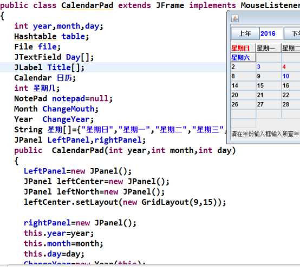Click the 'JPanel LeftPanel,rightPanel;' code line

click(80, 140)
